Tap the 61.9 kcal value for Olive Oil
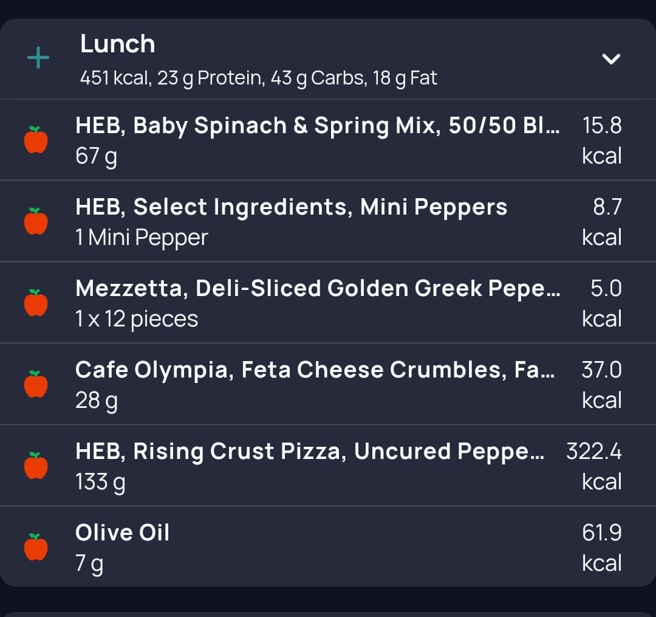Image resolution: width=656 pixels, height=617 pixels. pyautogui.click(x=601, y=548)
